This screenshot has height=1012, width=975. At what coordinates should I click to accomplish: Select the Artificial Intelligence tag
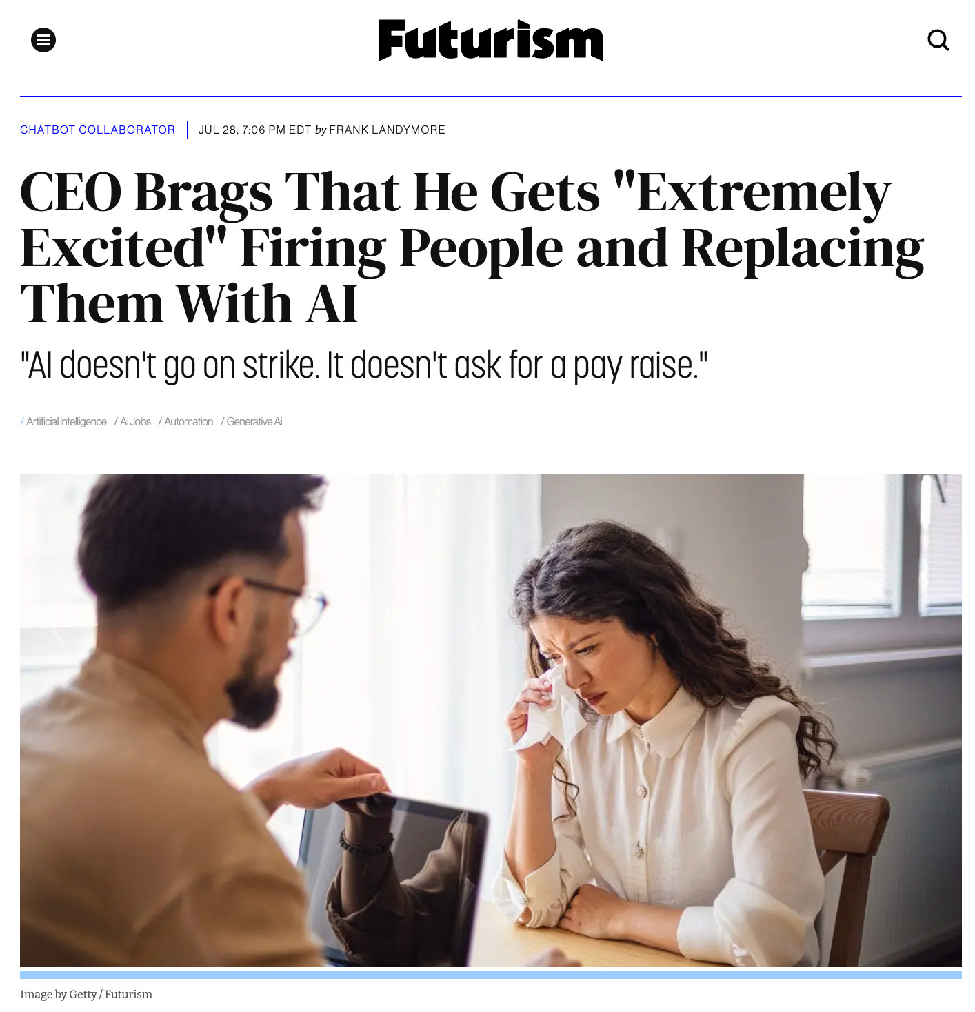(66, 421)
